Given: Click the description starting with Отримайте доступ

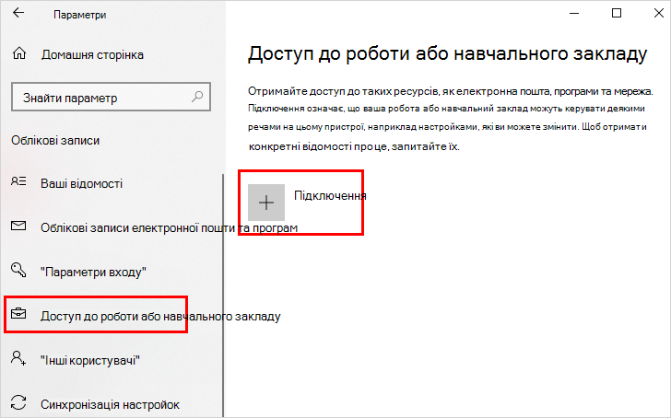Looking at the screenshot, I should tap(450, 119).
